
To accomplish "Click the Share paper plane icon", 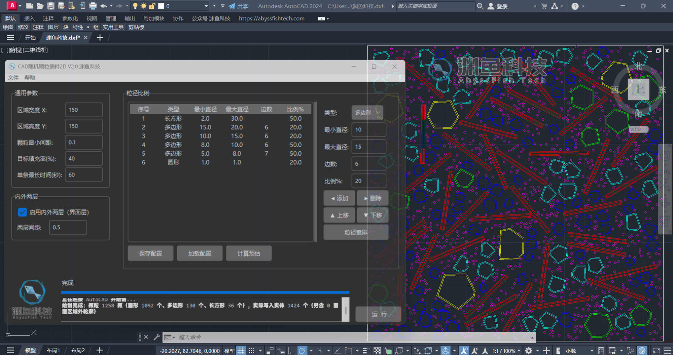I will 232,6.
